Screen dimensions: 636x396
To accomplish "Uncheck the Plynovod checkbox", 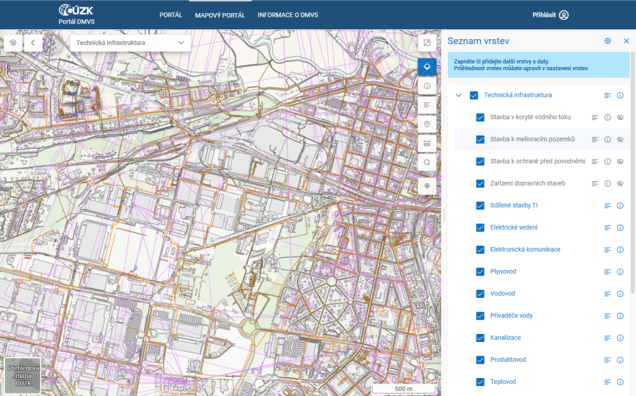I will pos(480,272).
